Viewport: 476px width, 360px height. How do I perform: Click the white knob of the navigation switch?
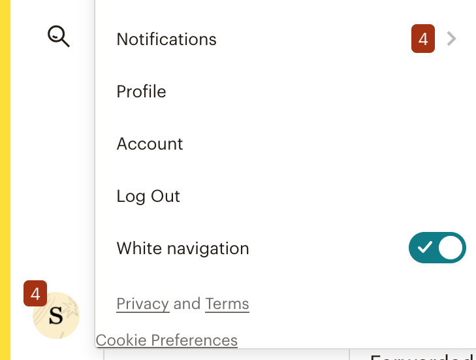tap(451, 248)
